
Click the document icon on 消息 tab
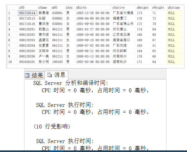[50, 75]
